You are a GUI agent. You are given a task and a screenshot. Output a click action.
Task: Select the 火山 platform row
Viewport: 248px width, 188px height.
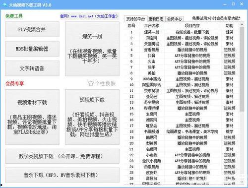(181, 62)
